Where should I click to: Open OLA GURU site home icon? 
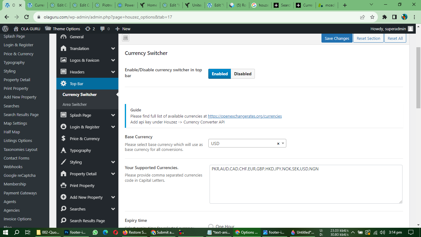pos(16,29)
